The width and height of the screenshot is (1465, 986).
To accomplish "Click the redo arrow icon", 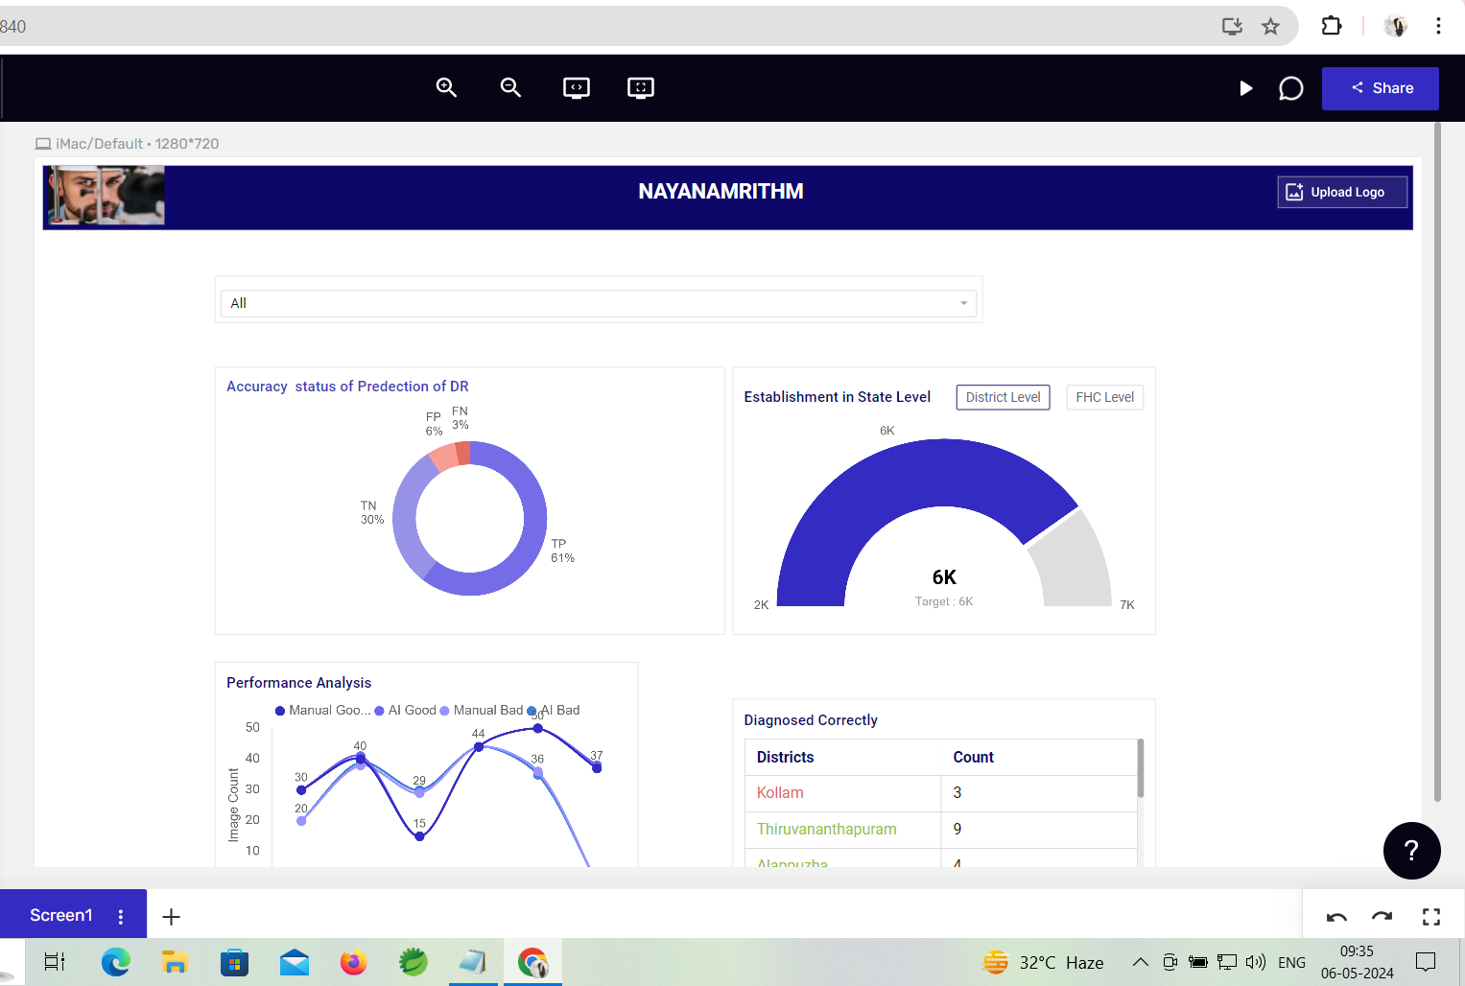I will [x=1382, y=917].
